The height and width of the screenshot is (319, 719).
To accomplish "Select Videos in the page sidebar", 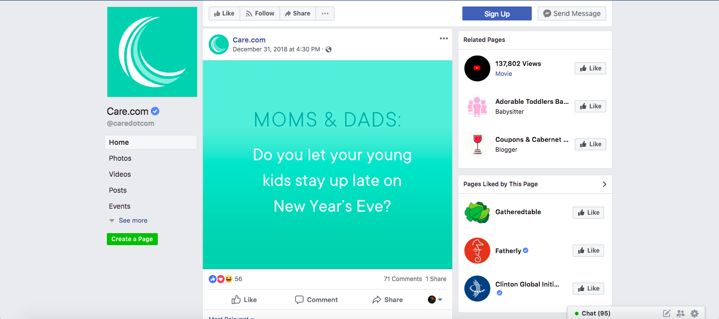I will (120, 174).
